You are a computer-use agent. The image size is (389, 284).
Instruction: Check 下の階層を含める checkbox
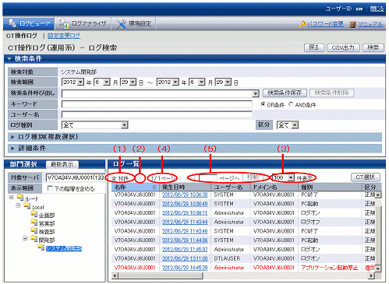tap(51, 188)
